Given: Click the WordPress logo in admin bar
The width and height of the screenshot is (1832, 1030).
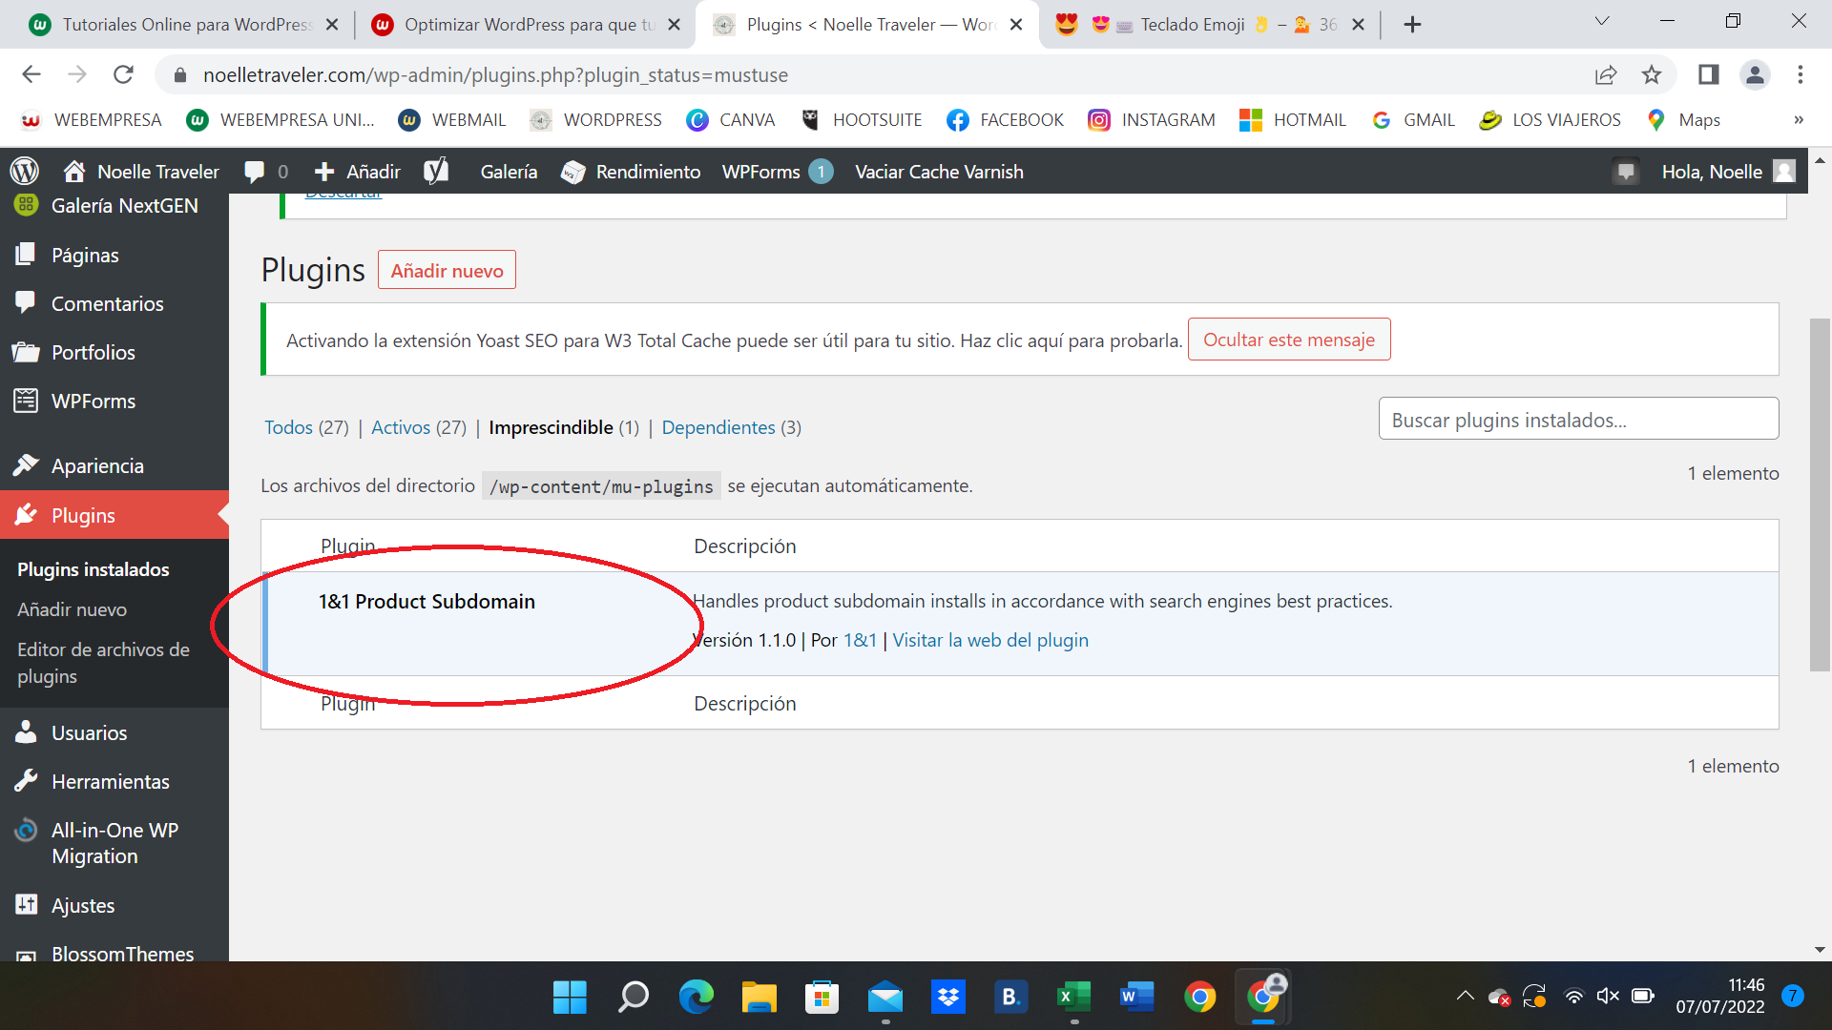Looking at the screenshot, I should click(25, 172).
